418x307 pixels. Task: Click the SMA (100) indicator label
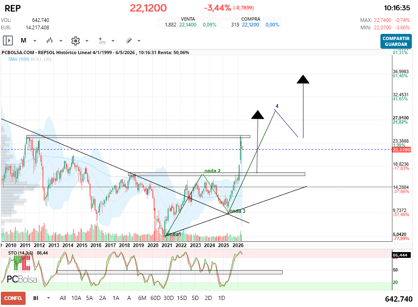pyautogui.click(x=19, y=59)
